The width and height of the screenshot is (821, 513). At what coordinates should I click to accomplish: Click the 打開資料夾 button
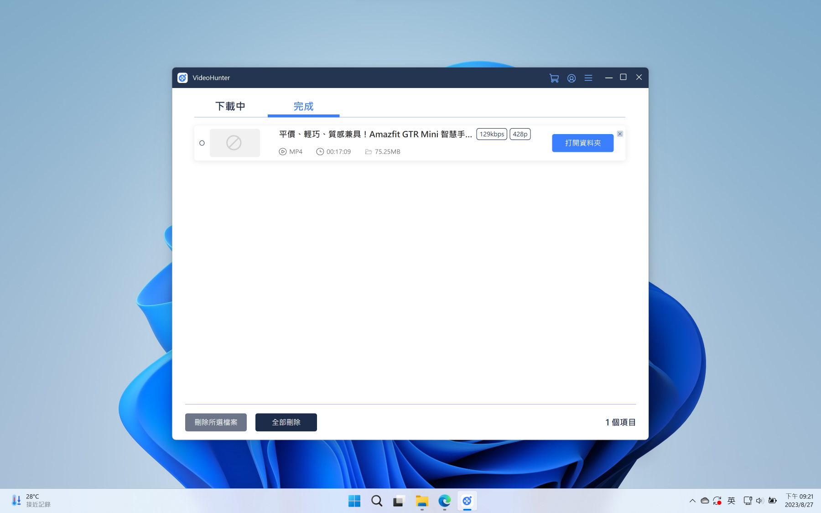pyautogui.click(x=582, y=143)
